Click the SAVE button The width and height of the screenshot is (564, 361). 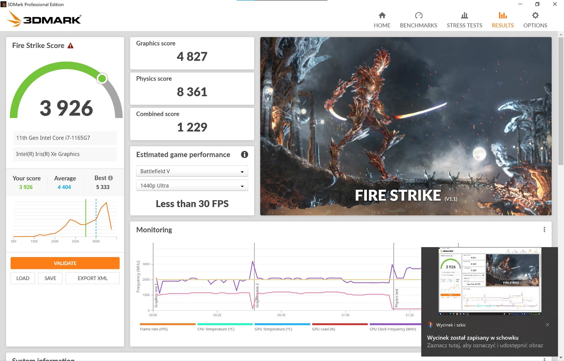point(50,278)
